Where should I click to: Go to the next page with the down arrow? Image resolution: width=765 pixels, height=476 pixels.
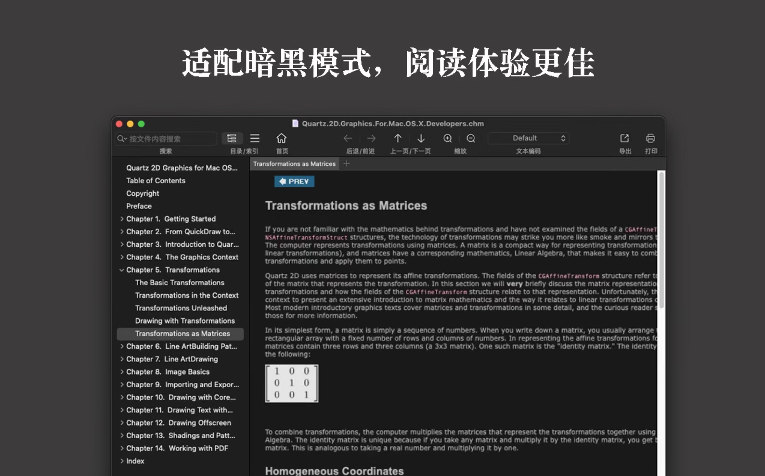421,138
